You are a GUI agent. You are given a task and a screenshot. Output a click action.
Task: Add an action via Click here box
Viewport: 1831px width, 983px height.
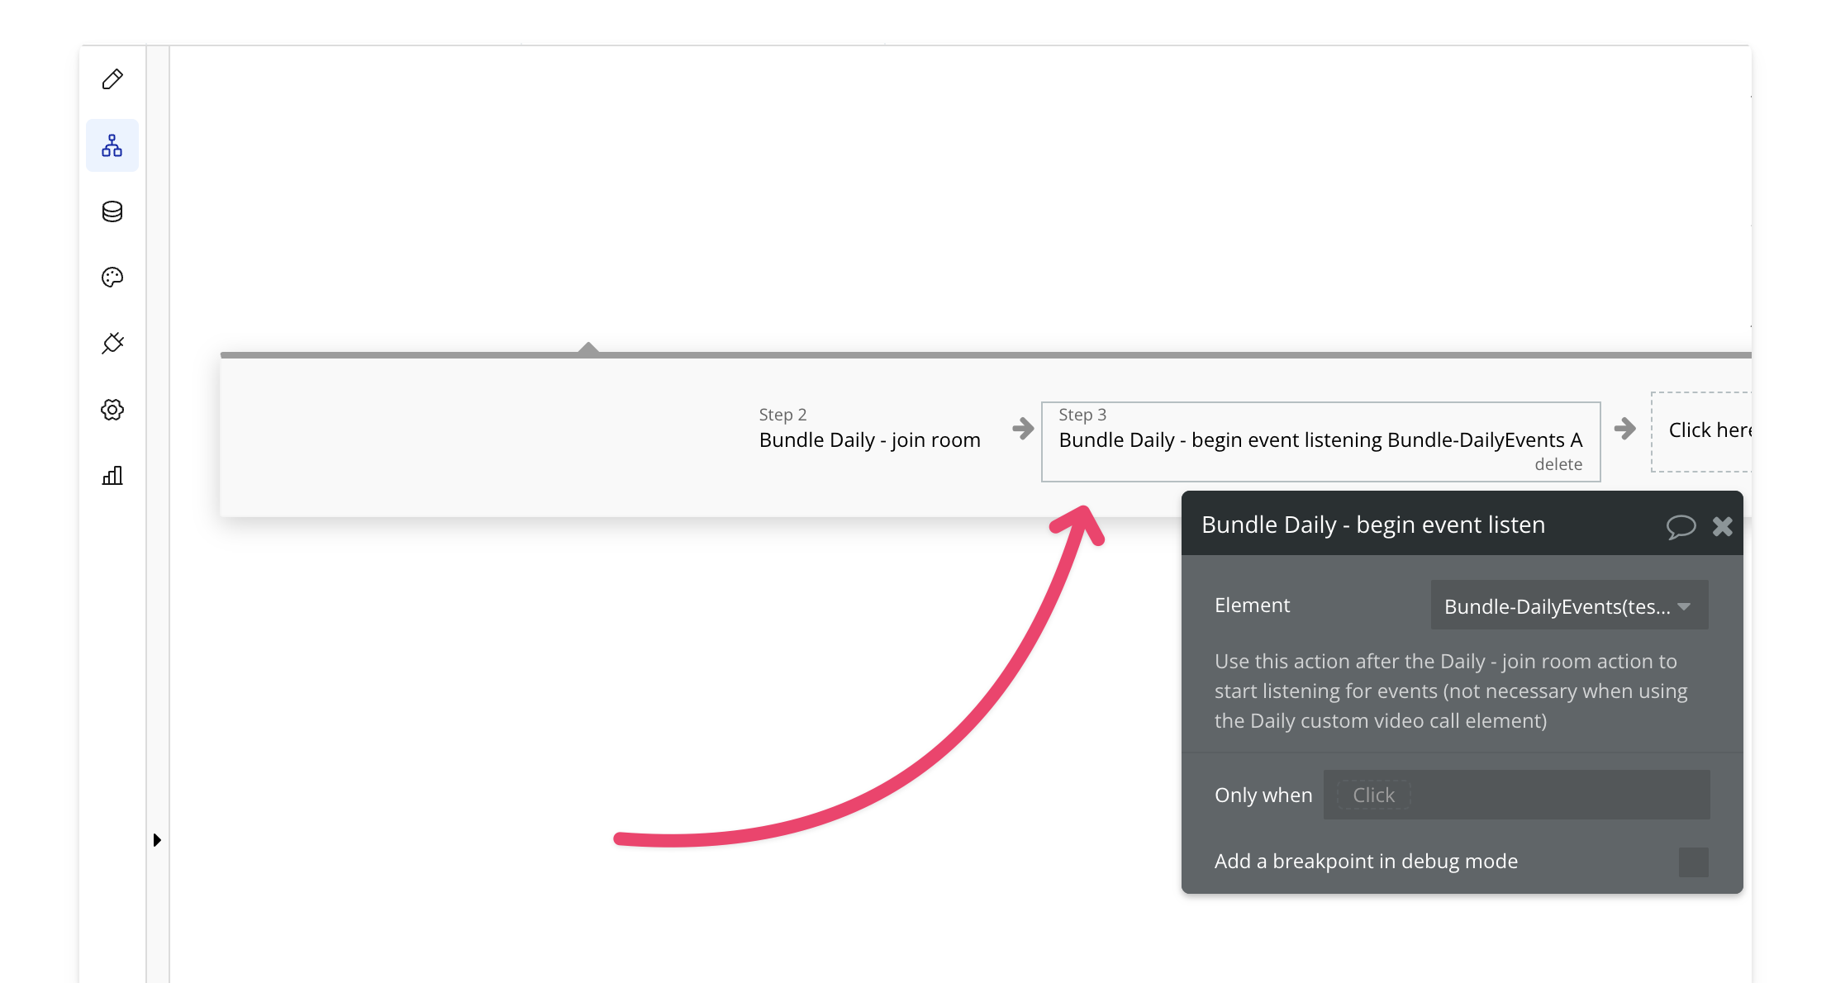pos(1701,431)
